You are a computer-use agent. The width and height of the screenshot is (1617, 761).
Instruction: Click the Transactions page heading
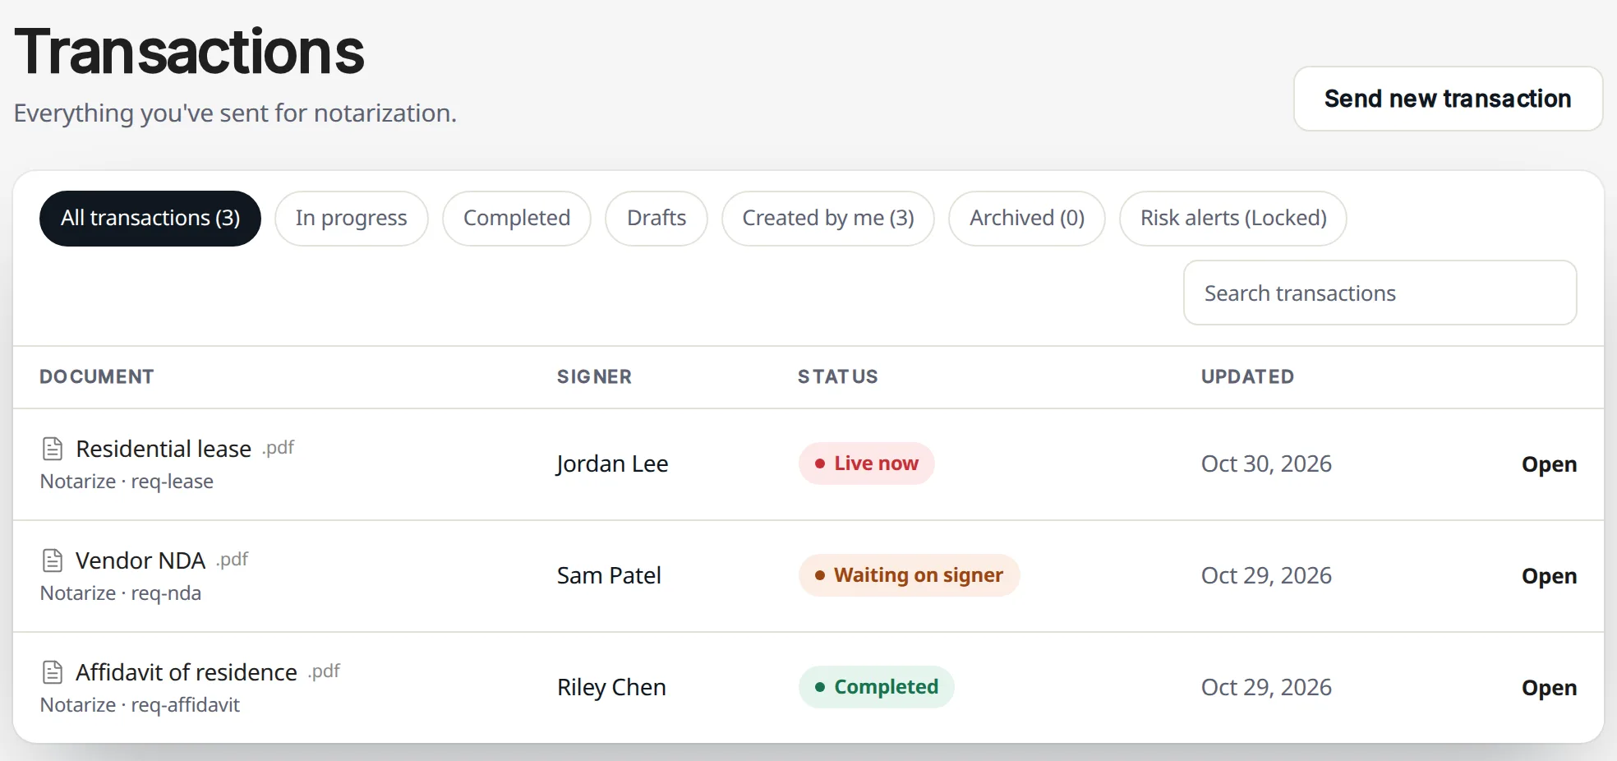[189, 51]
